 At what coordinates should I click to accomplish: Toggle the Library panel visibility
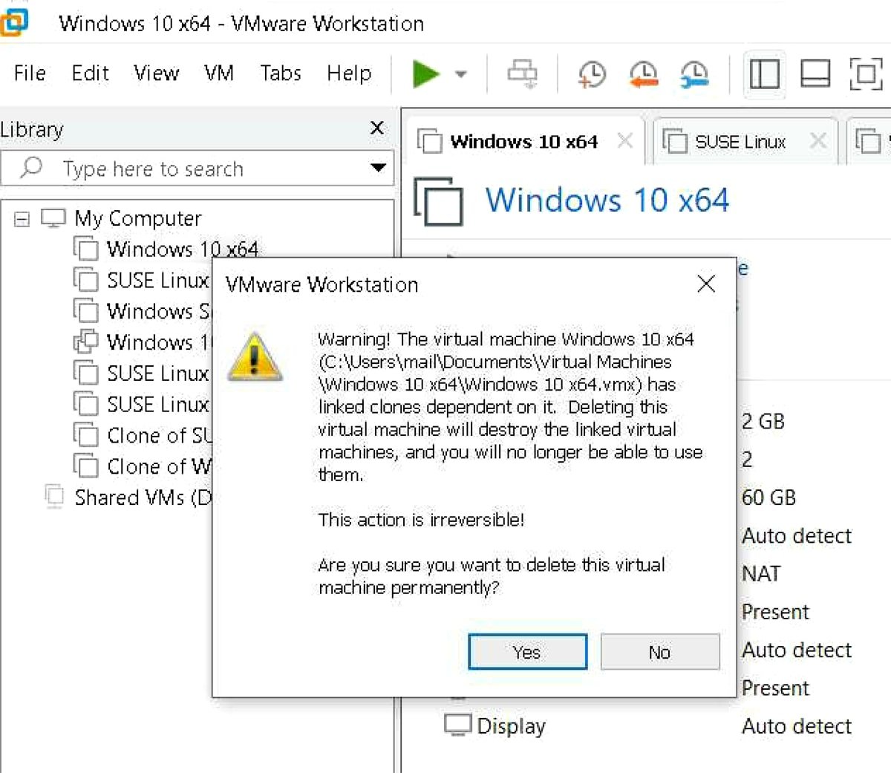pos(764,74)
